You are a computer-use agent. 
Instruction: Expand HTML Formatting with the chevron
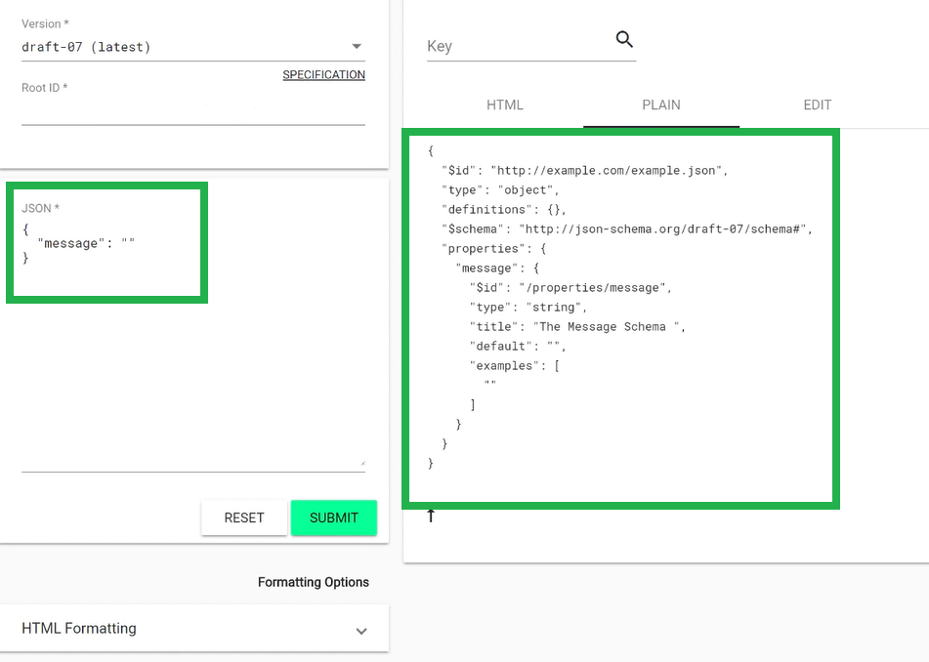click(x=361, y=631)
